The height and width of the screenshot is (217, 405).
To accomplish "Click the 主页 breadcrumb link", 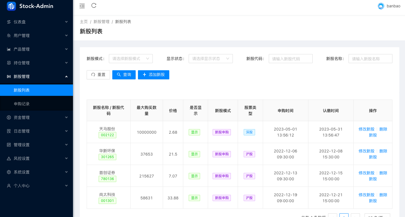I will 84,22.
